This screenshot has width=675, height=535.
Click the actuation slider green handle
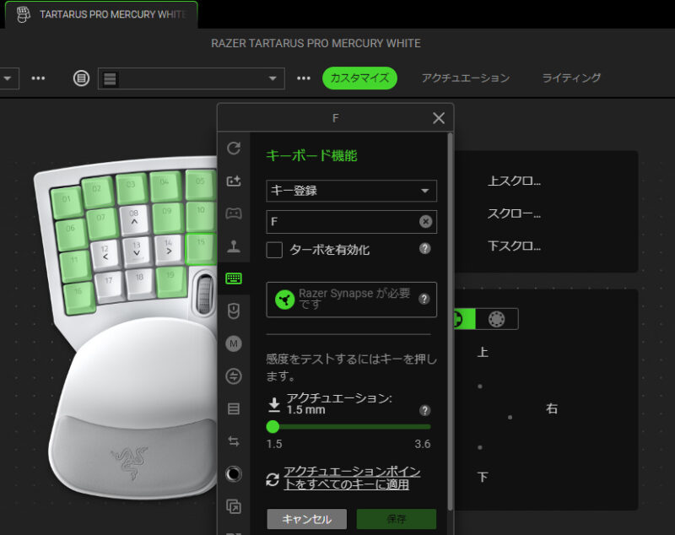(x=273, y=426)
